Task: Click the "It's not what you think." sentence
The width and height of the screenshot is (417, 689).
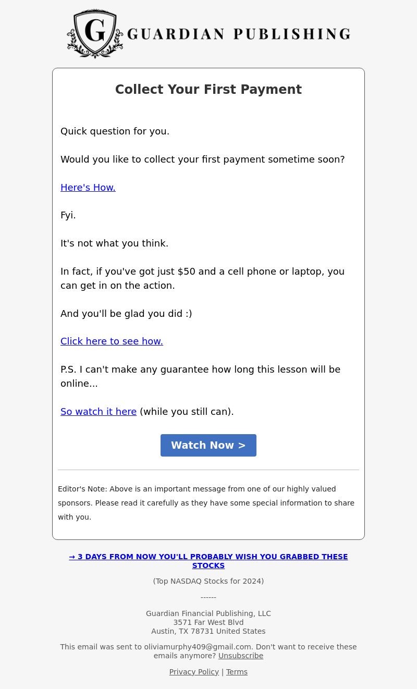Action: pyautogui.click(x=114, y=243)
